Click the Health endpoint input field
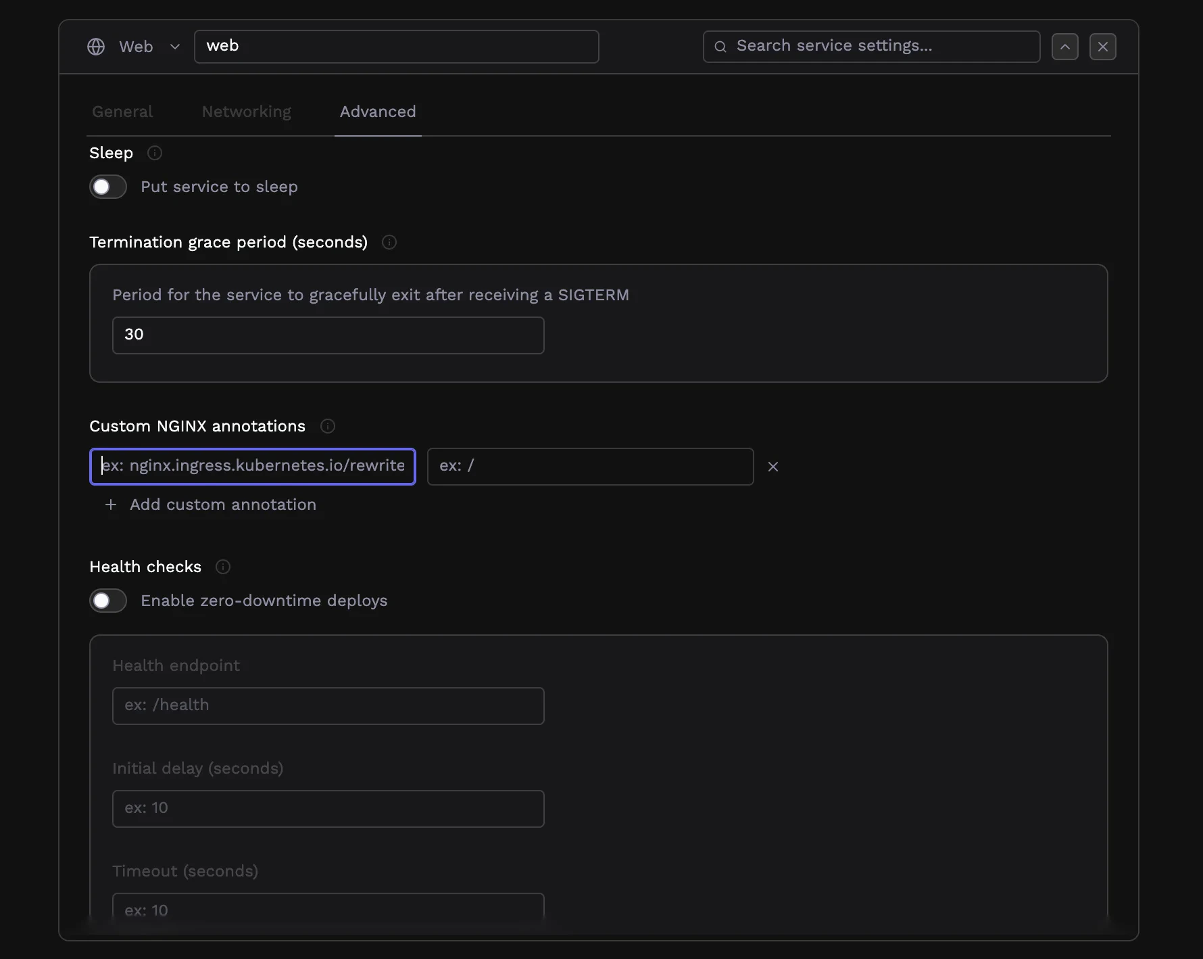 pyautogui.click(x=328, y=705)
